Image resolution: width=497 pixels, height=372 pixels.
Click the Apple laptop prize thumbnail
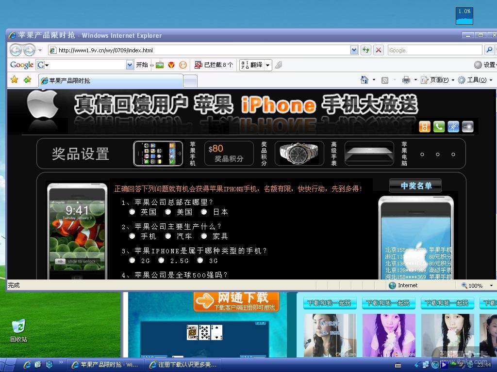tap(369, 154)
